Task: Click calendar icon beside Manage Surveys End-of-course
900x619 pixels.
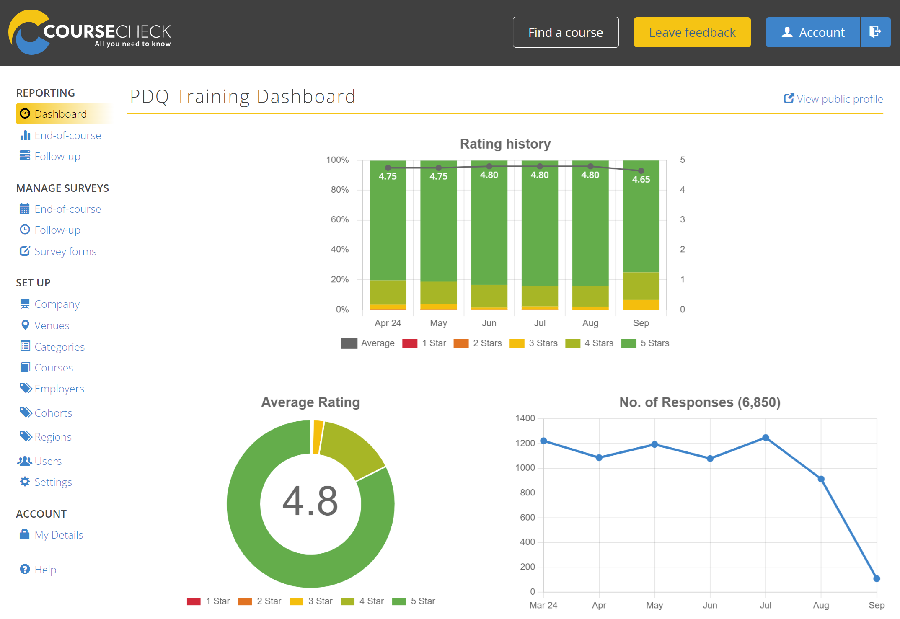Action: pyautogui.click(x=25, y=209)
